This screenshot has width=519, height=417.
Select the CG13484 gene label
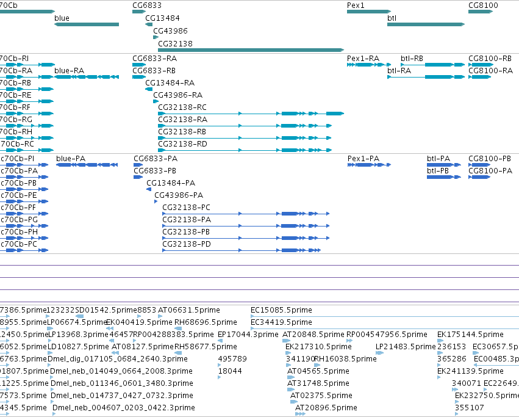[x=162, y=18]
